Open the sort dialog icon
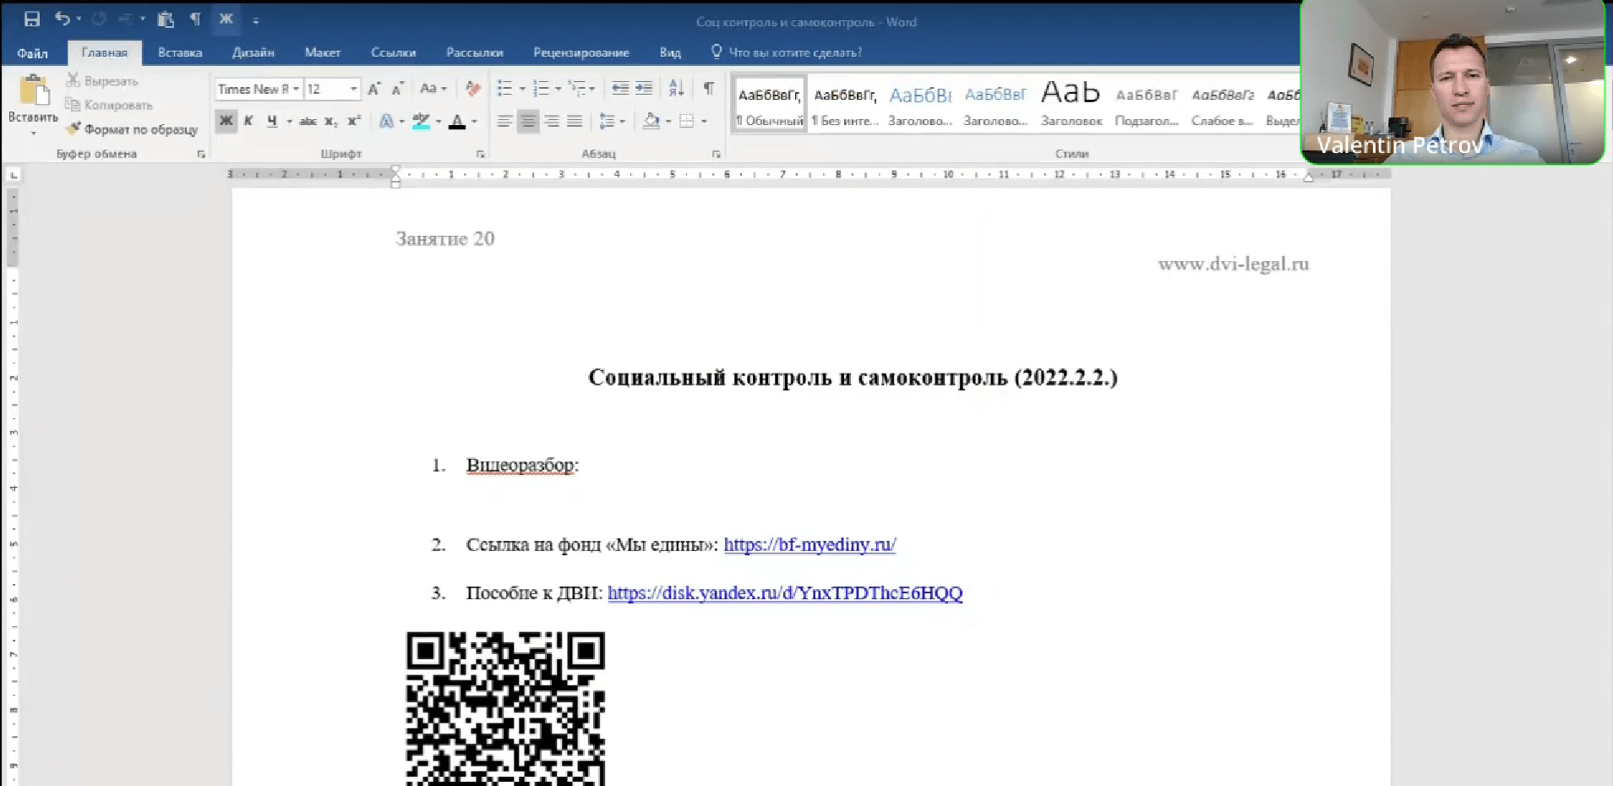The width and height of the screenshot is (1613, 786). click(676, 88)
